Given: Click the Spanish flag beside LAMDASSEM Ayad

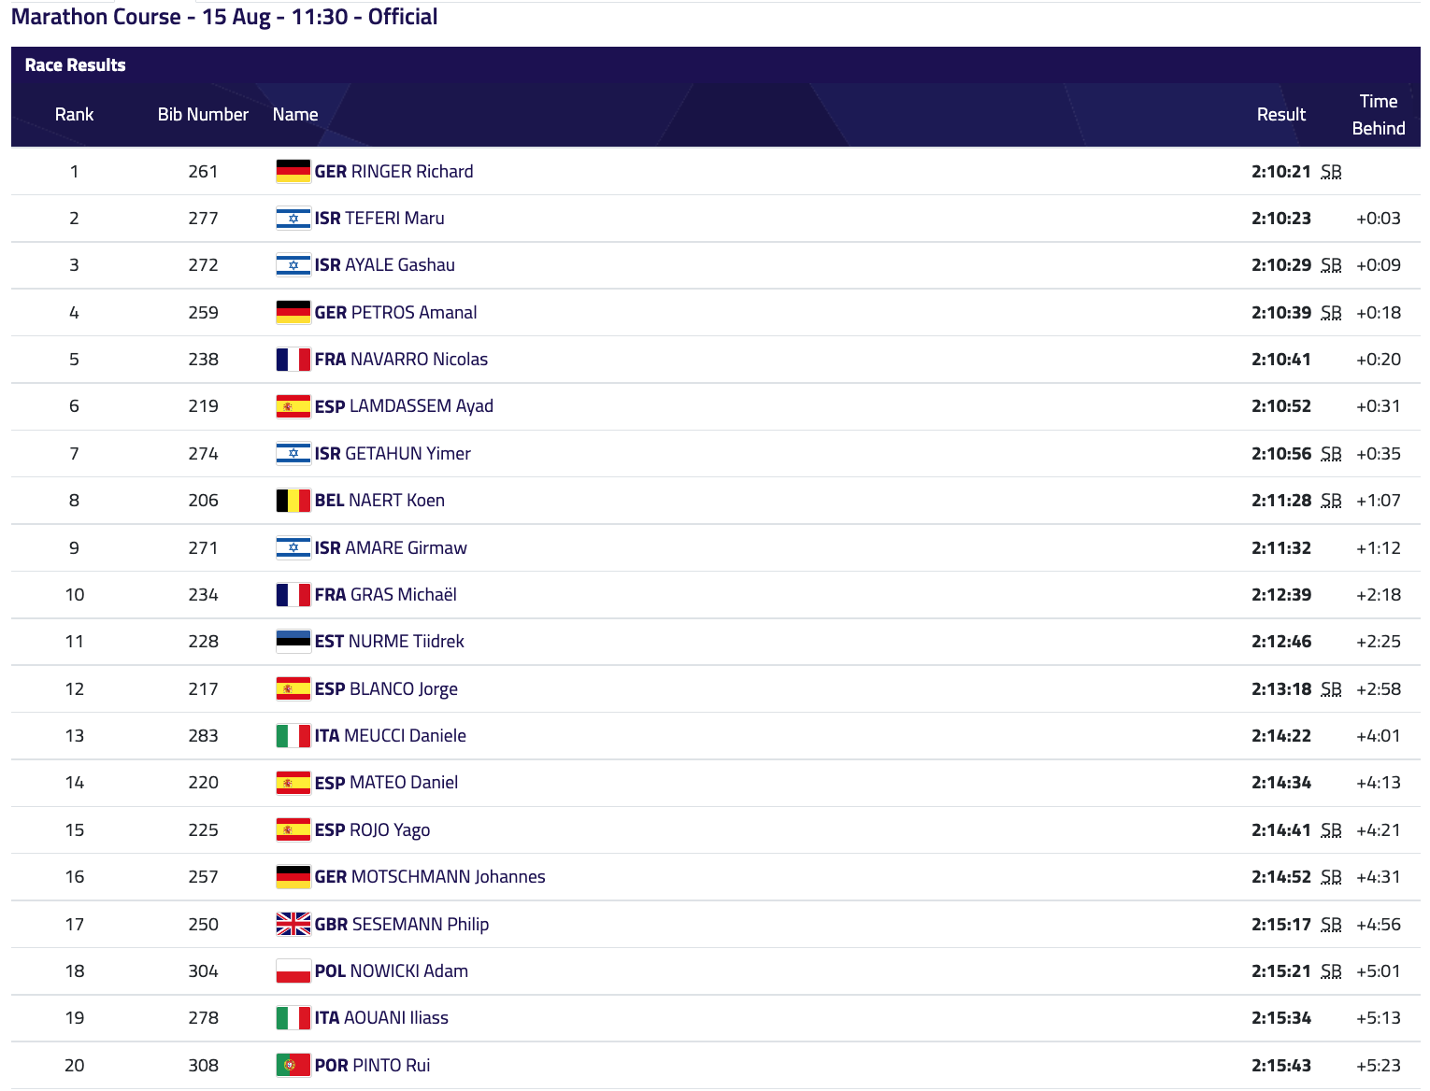Looking at the screenshot, I should 293,406.
